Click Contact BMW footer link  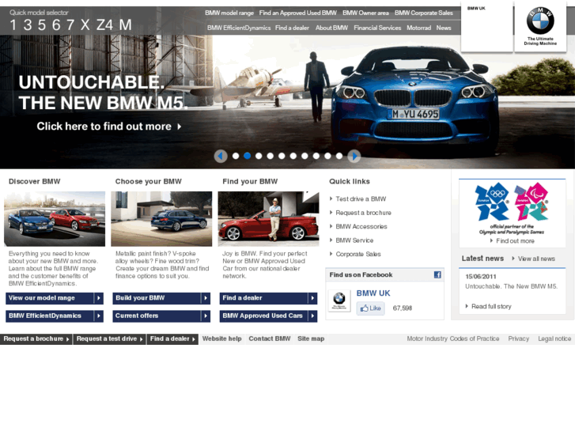(270, 339)
